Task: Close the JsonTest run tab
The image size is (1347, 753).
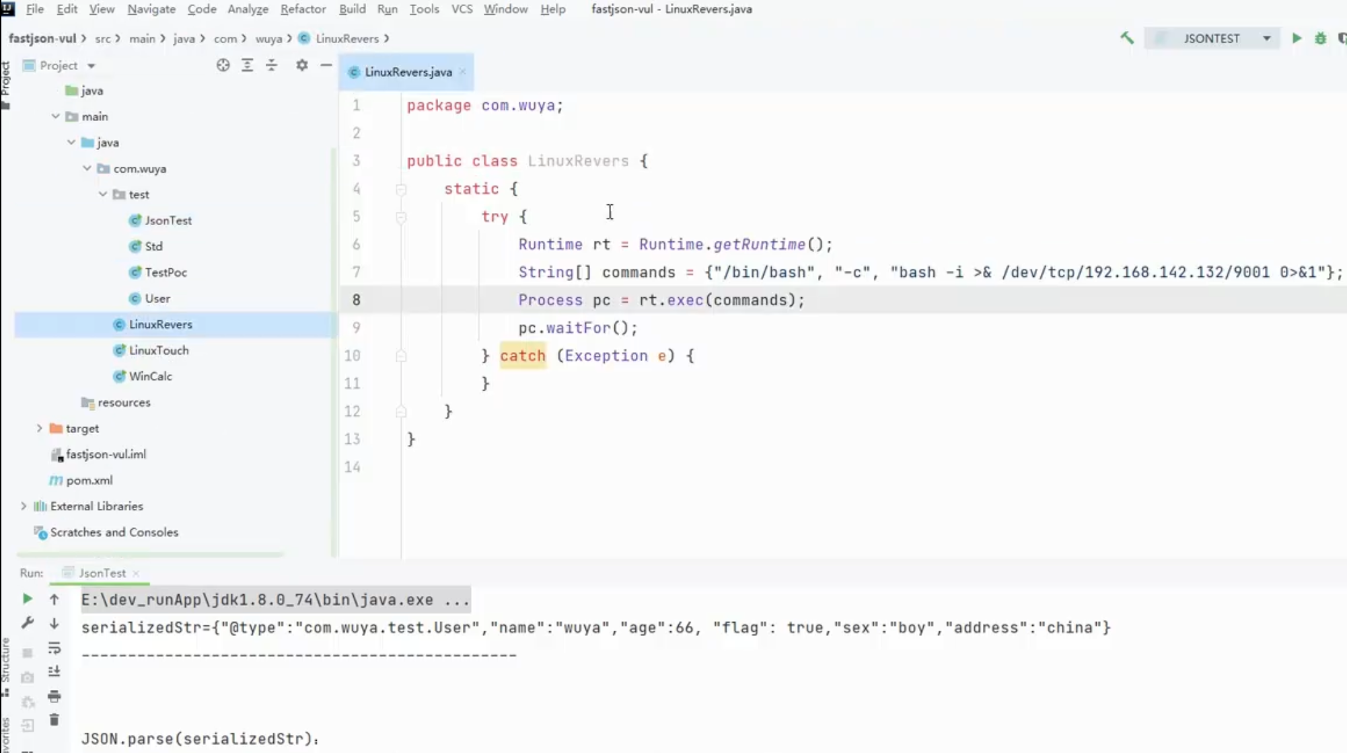Action: [x=136, y=573]
